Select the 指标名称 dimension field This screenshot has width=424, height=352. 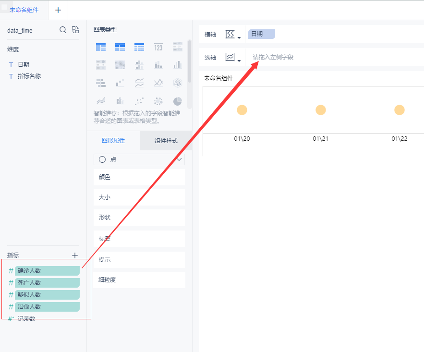click(29, 76)
